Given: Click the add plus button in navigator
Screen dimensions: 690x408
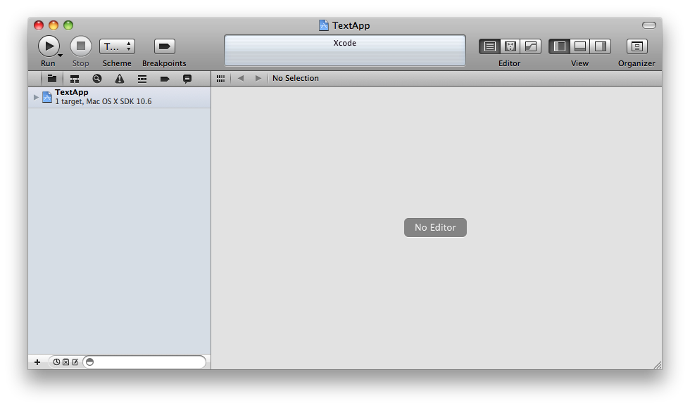Looking at the screenshot, I should [37, 362].
